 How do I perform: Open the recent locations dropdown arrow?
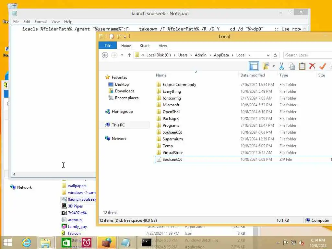tap(122, 55)
